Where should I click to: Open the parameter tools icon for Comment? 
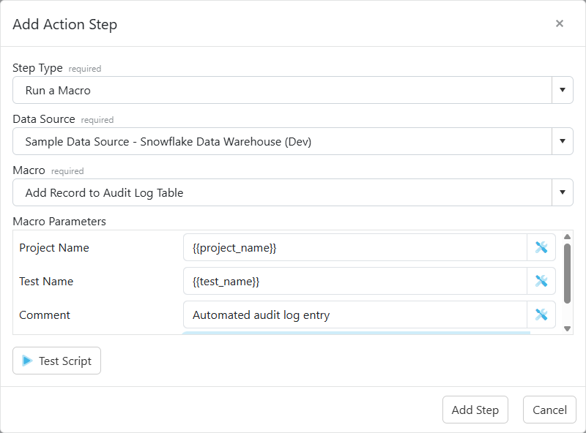click(x=541, y=315)
